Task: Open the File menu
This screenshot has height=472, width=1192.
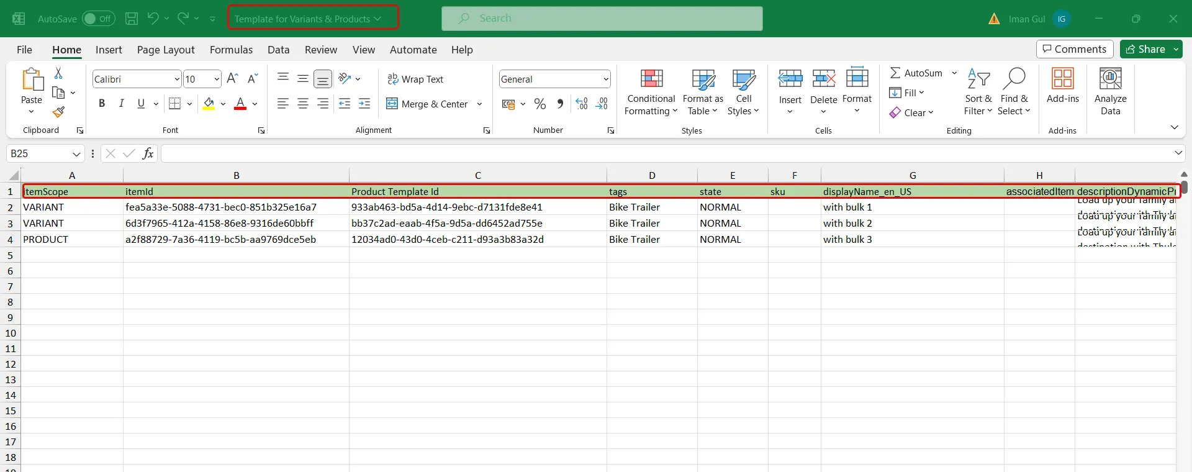Action: pyautogui.click(x=24, y=50)
